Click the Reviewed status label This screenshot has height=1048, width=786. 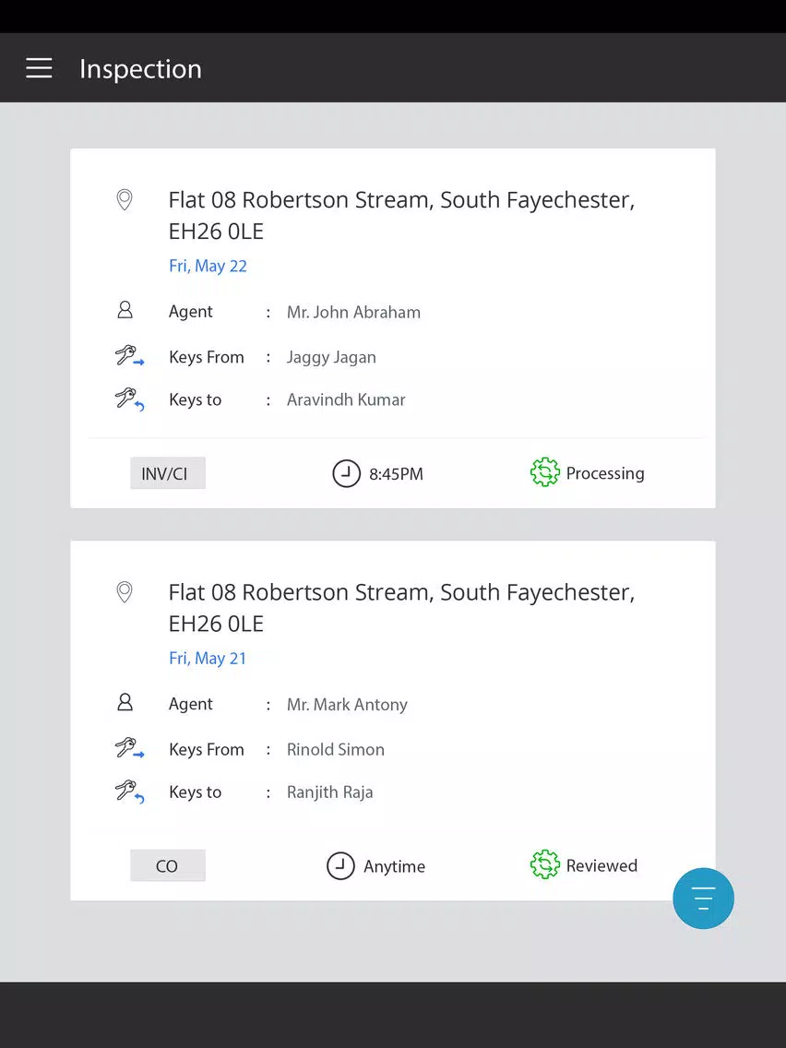pos(601,865)
